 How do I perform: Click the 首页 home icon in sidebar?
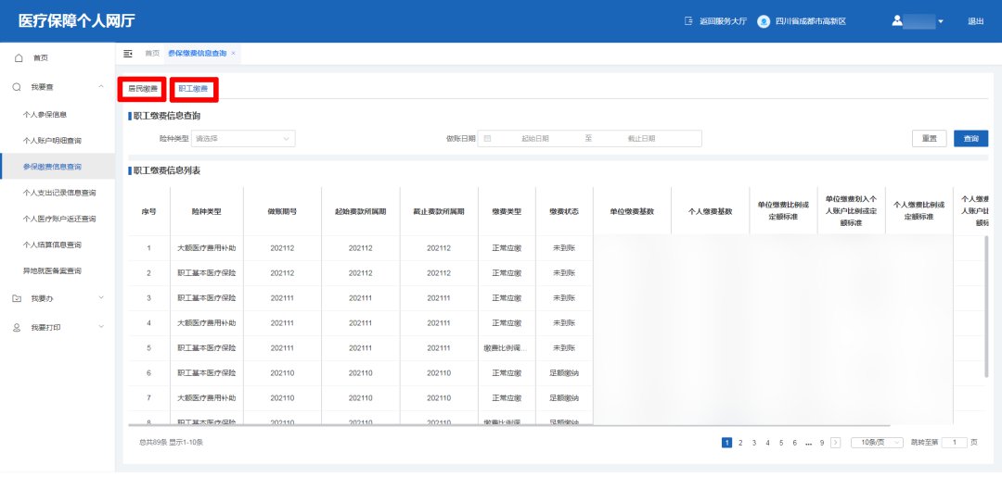pos(19,58)
